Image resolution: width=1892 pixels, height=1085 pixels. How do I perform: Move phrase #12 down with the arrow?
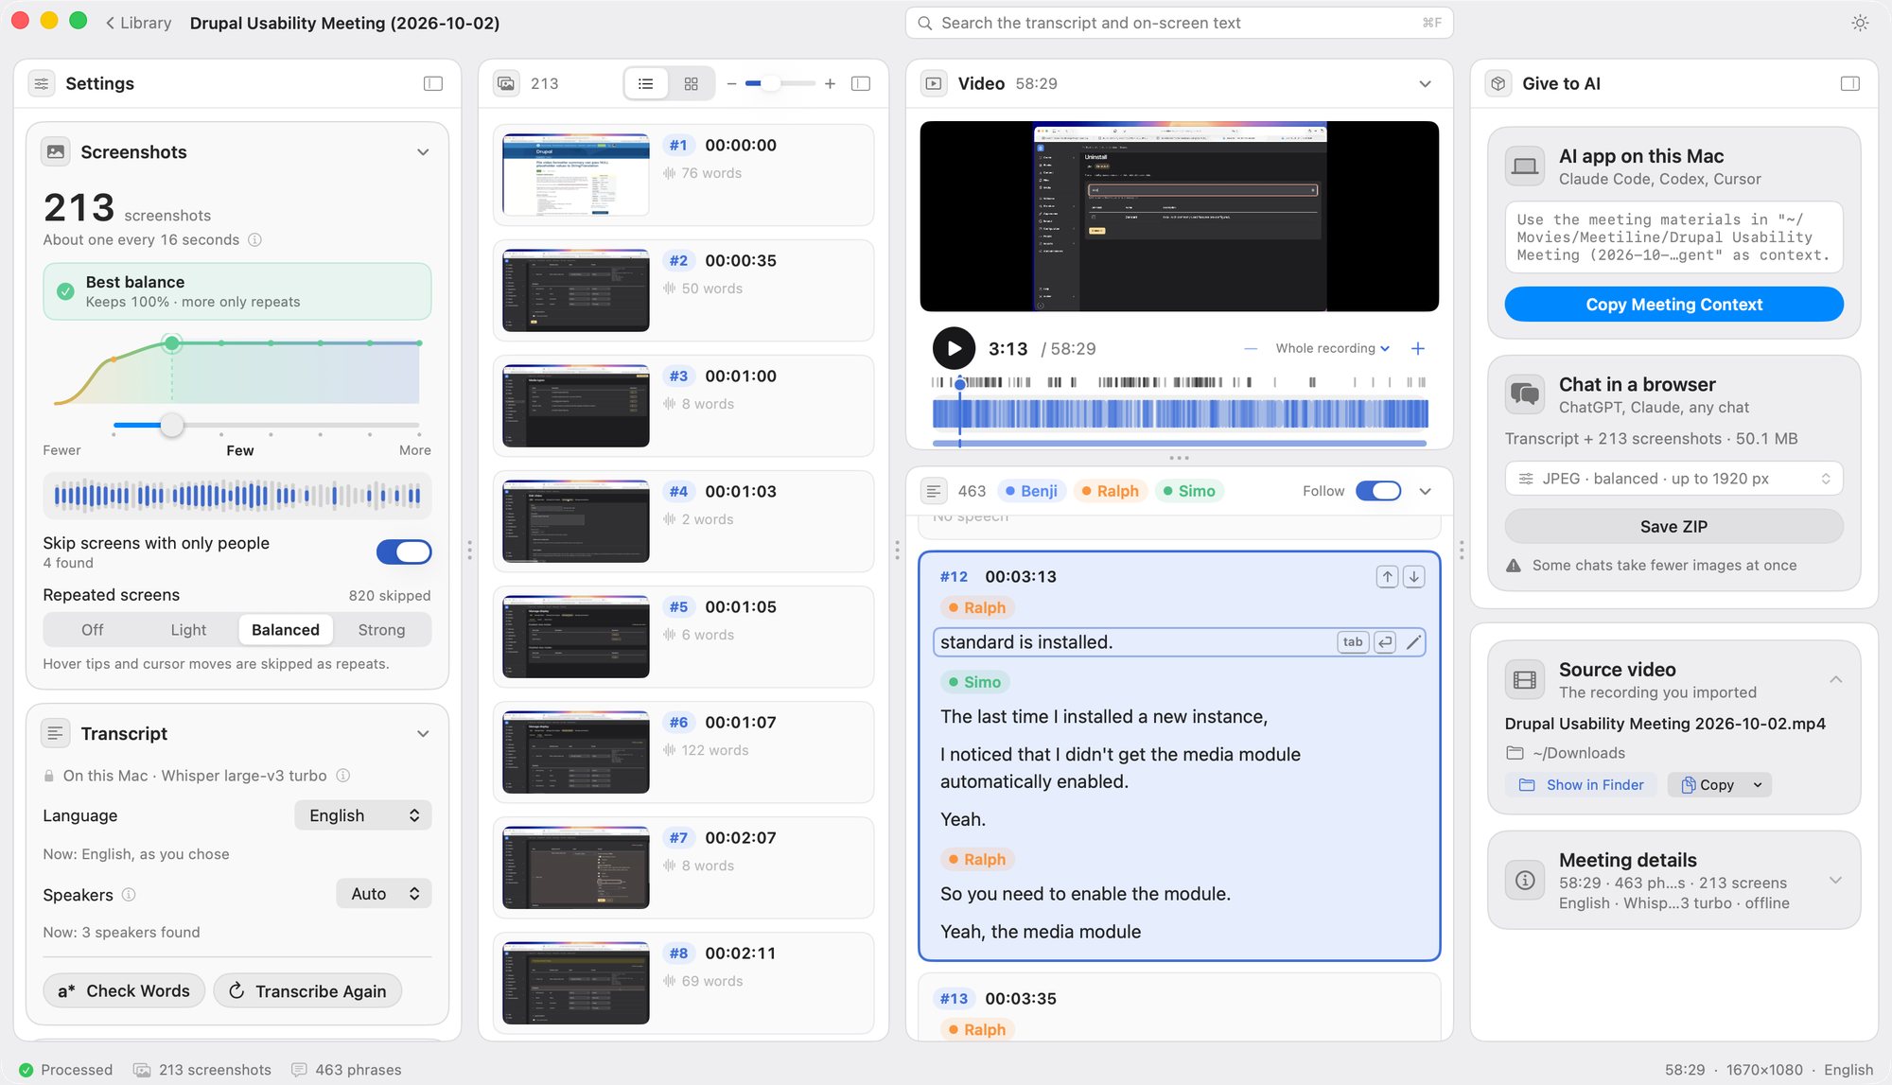tap(1413, 576)
